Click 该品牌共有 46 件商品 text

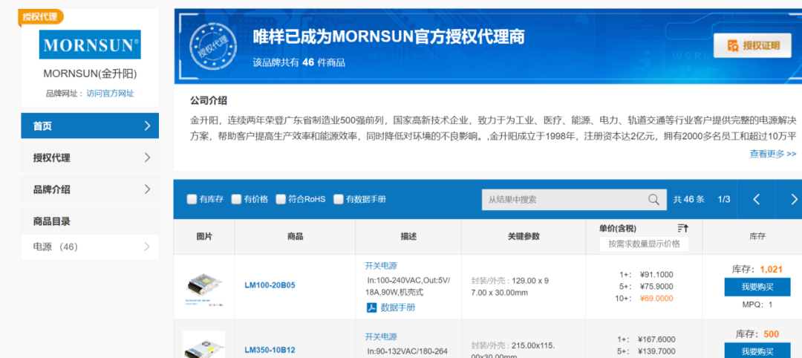(x=299, y=63)
